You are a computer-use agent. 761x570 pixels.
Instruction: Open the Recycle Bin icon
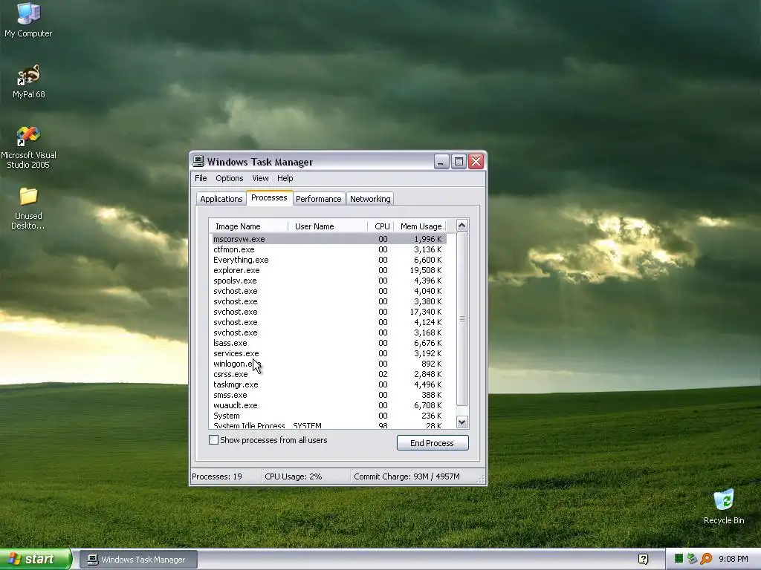(x=724, y=506)
